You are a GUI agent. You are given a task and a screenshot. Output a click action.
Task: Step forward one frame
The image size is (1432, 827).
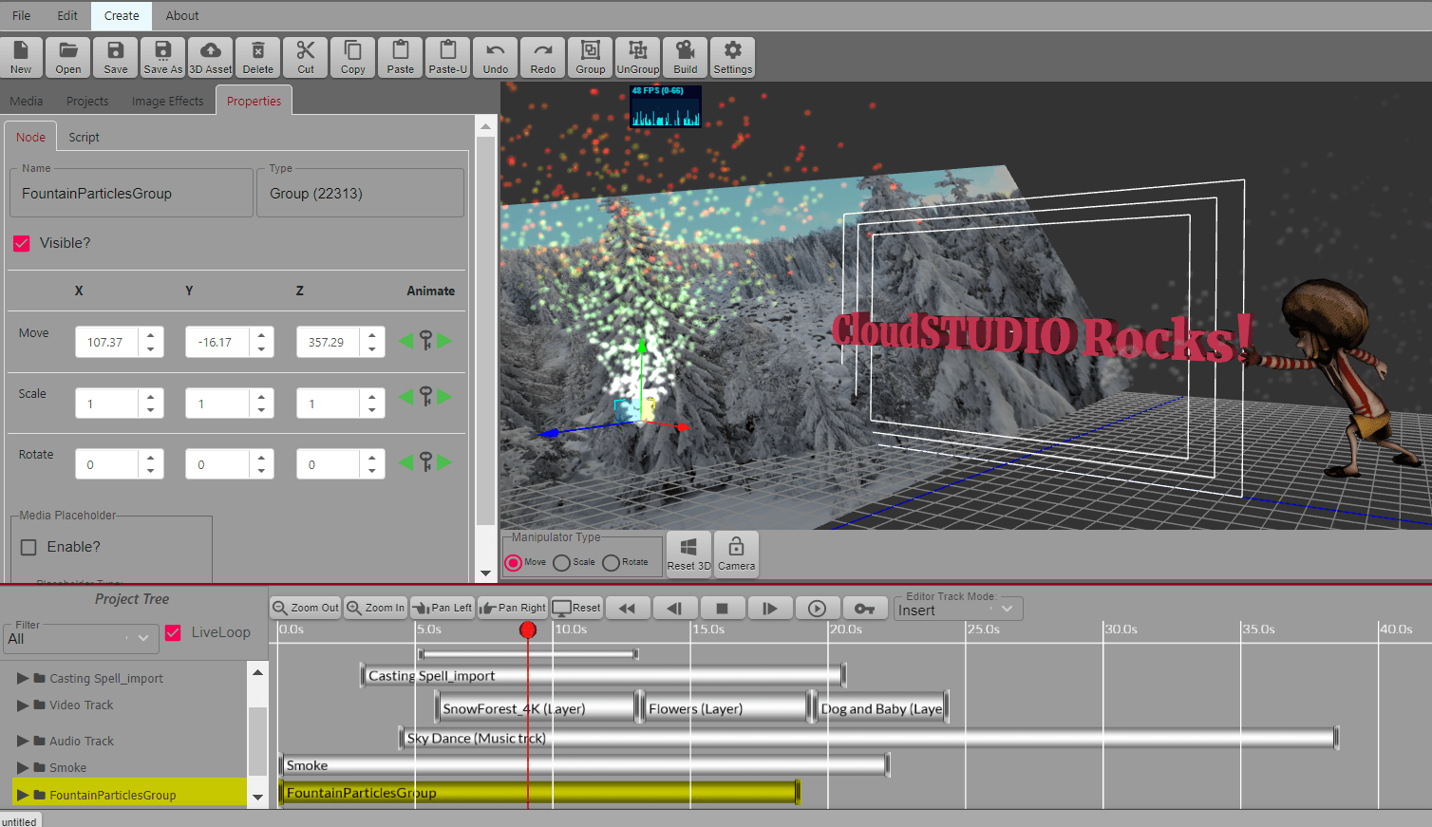(769, 608)
